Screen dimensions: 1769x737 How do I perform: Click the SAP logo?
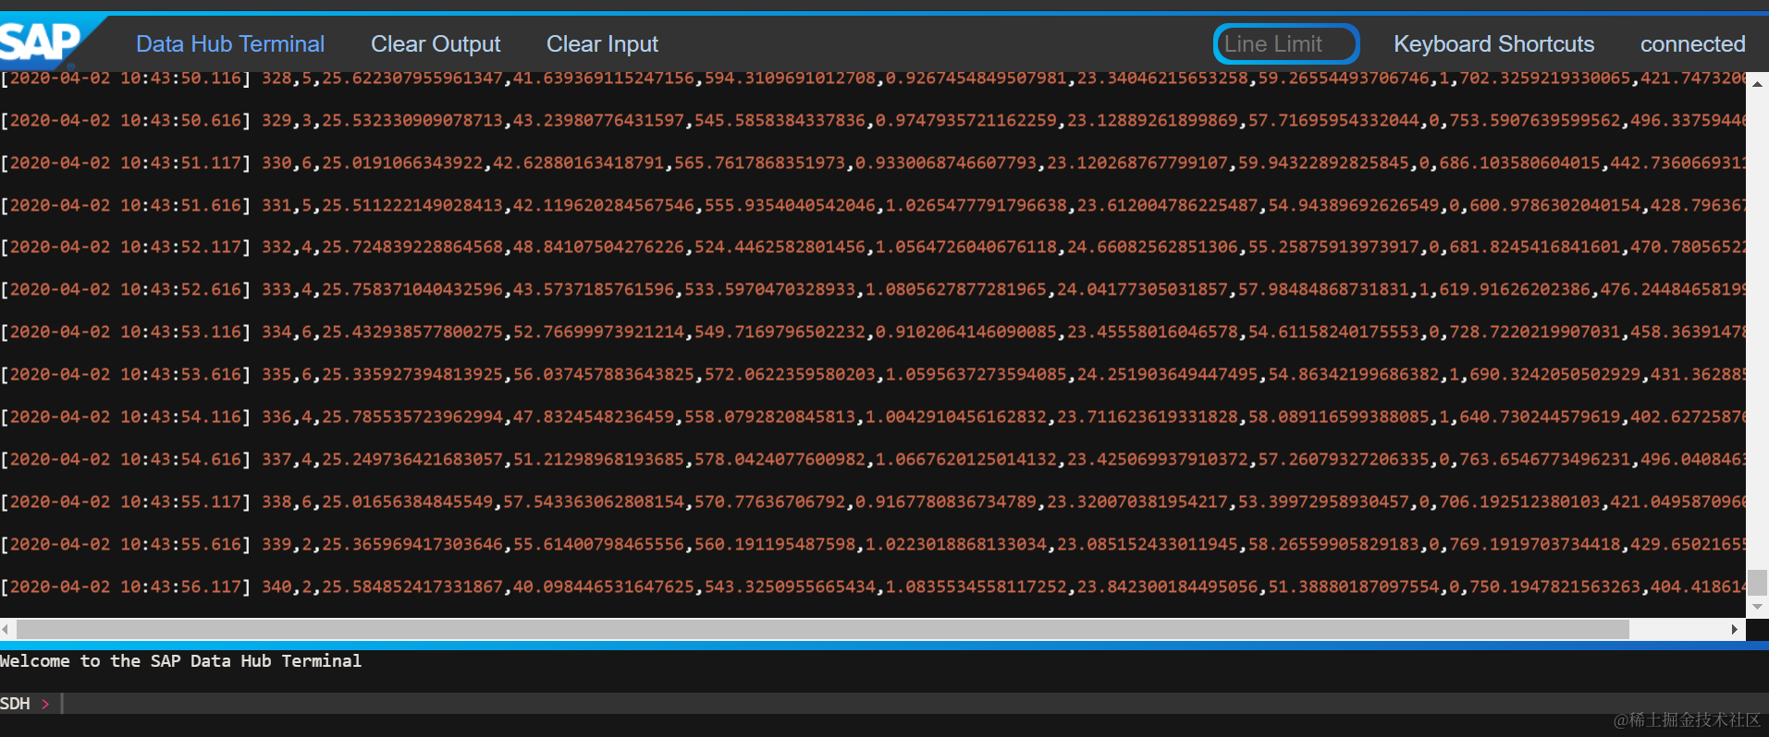pyautogui.click(x=43, y=42)
